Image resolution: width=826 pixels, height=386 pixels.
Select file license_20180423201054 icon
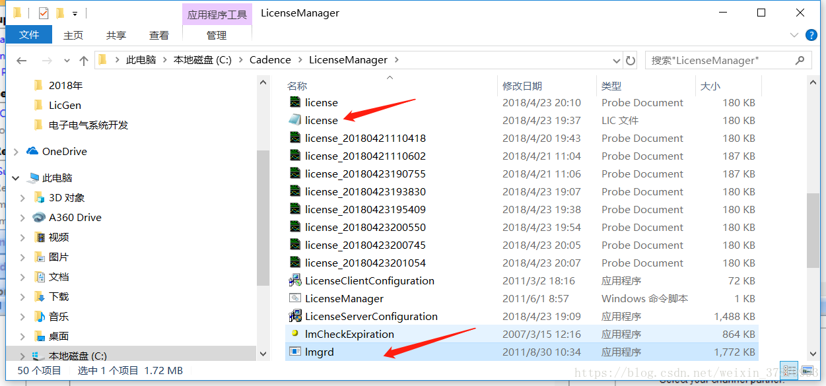[295, 263]
